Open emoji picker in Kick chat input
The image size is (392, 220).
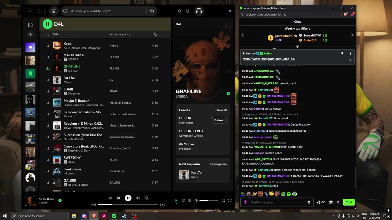[309, 202]
